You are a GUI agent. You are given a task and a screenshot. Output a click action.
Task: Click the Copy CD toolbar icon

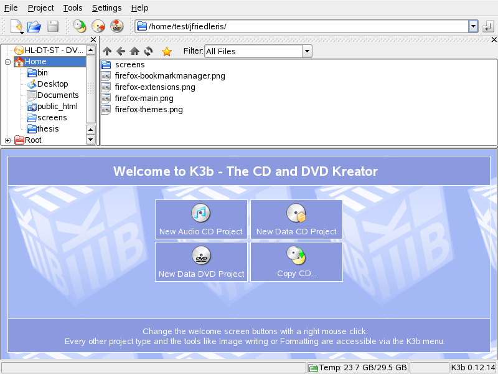[80, 26]
